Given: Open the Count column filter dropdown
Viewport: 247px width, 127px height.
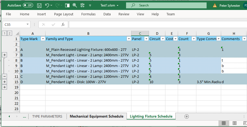Looking at the screenshot, I should point(194,39).
